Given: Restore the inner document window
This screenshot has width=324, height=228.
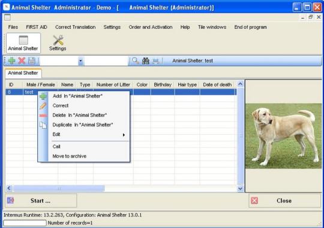Looking at the screenshot, I should coord(311,17).
